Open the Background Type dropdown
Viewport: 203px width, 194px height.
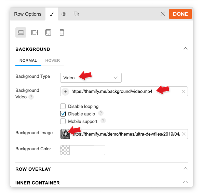click(91, 78)
